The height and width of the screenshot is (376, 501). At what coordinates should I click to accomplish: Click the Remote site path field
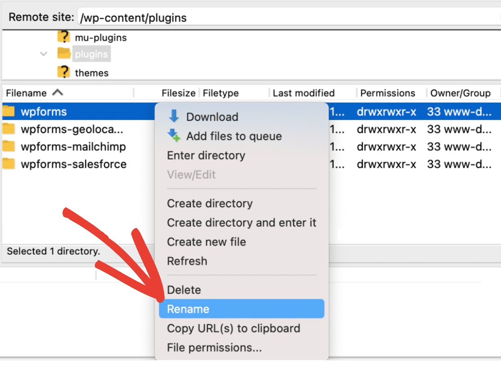point(287,18)
